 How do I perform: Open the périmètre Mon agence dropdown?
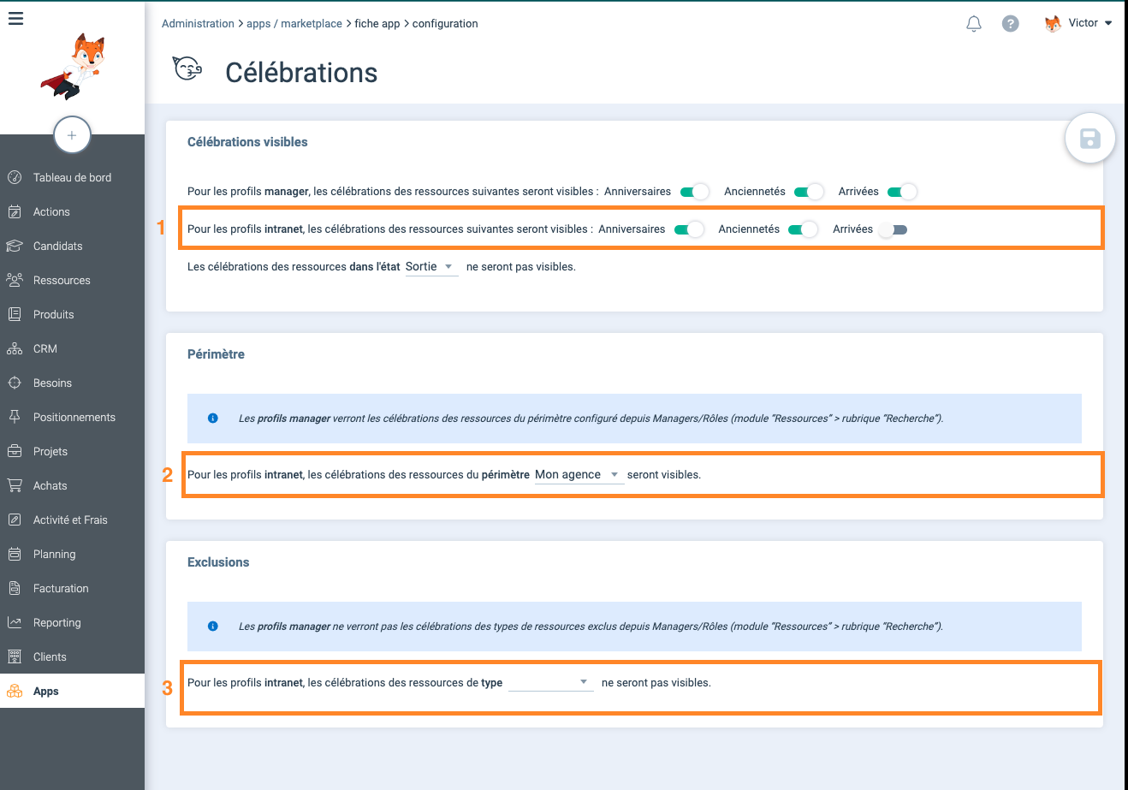pos(579,474)
